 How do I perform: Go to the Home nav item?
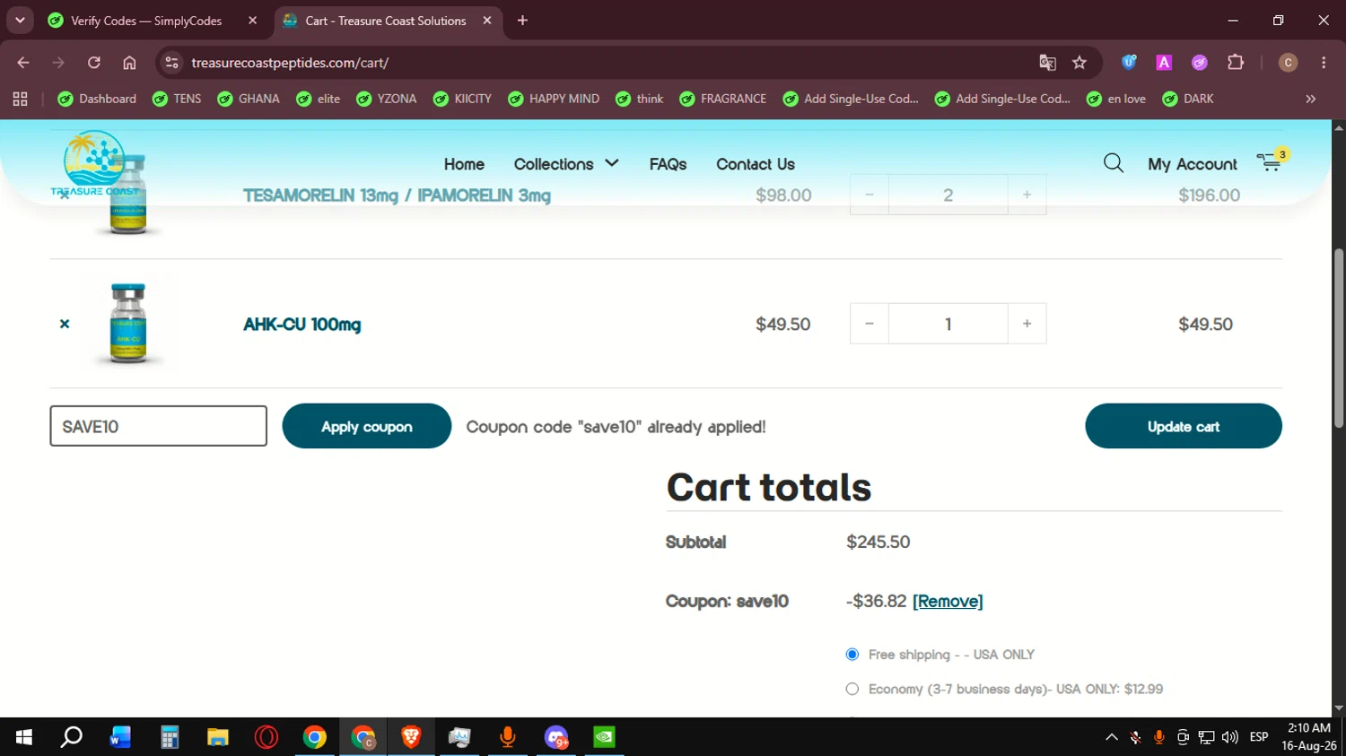coord(464,164)
